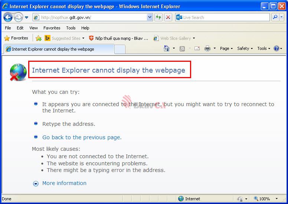
Task: Open the address bar history dropdown
Action: pos(150,17)
